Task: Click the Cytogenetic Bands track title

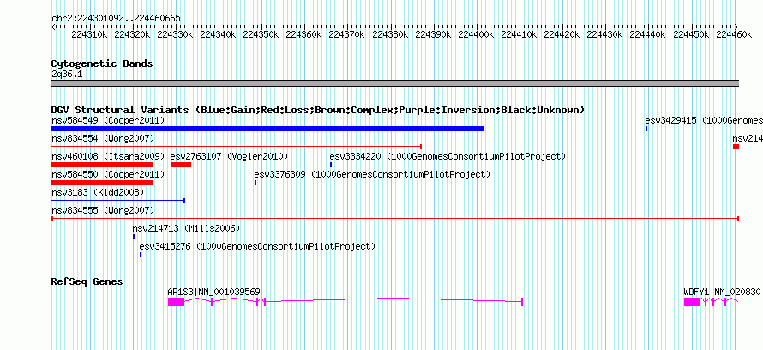Action: pyautogui.click(x=102, y=63)
